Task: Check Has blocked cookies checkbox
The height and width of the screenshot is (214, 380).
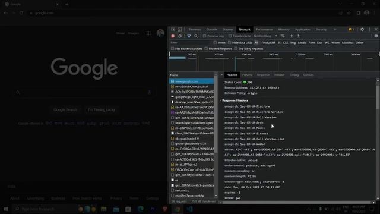Action: (172, 49)
